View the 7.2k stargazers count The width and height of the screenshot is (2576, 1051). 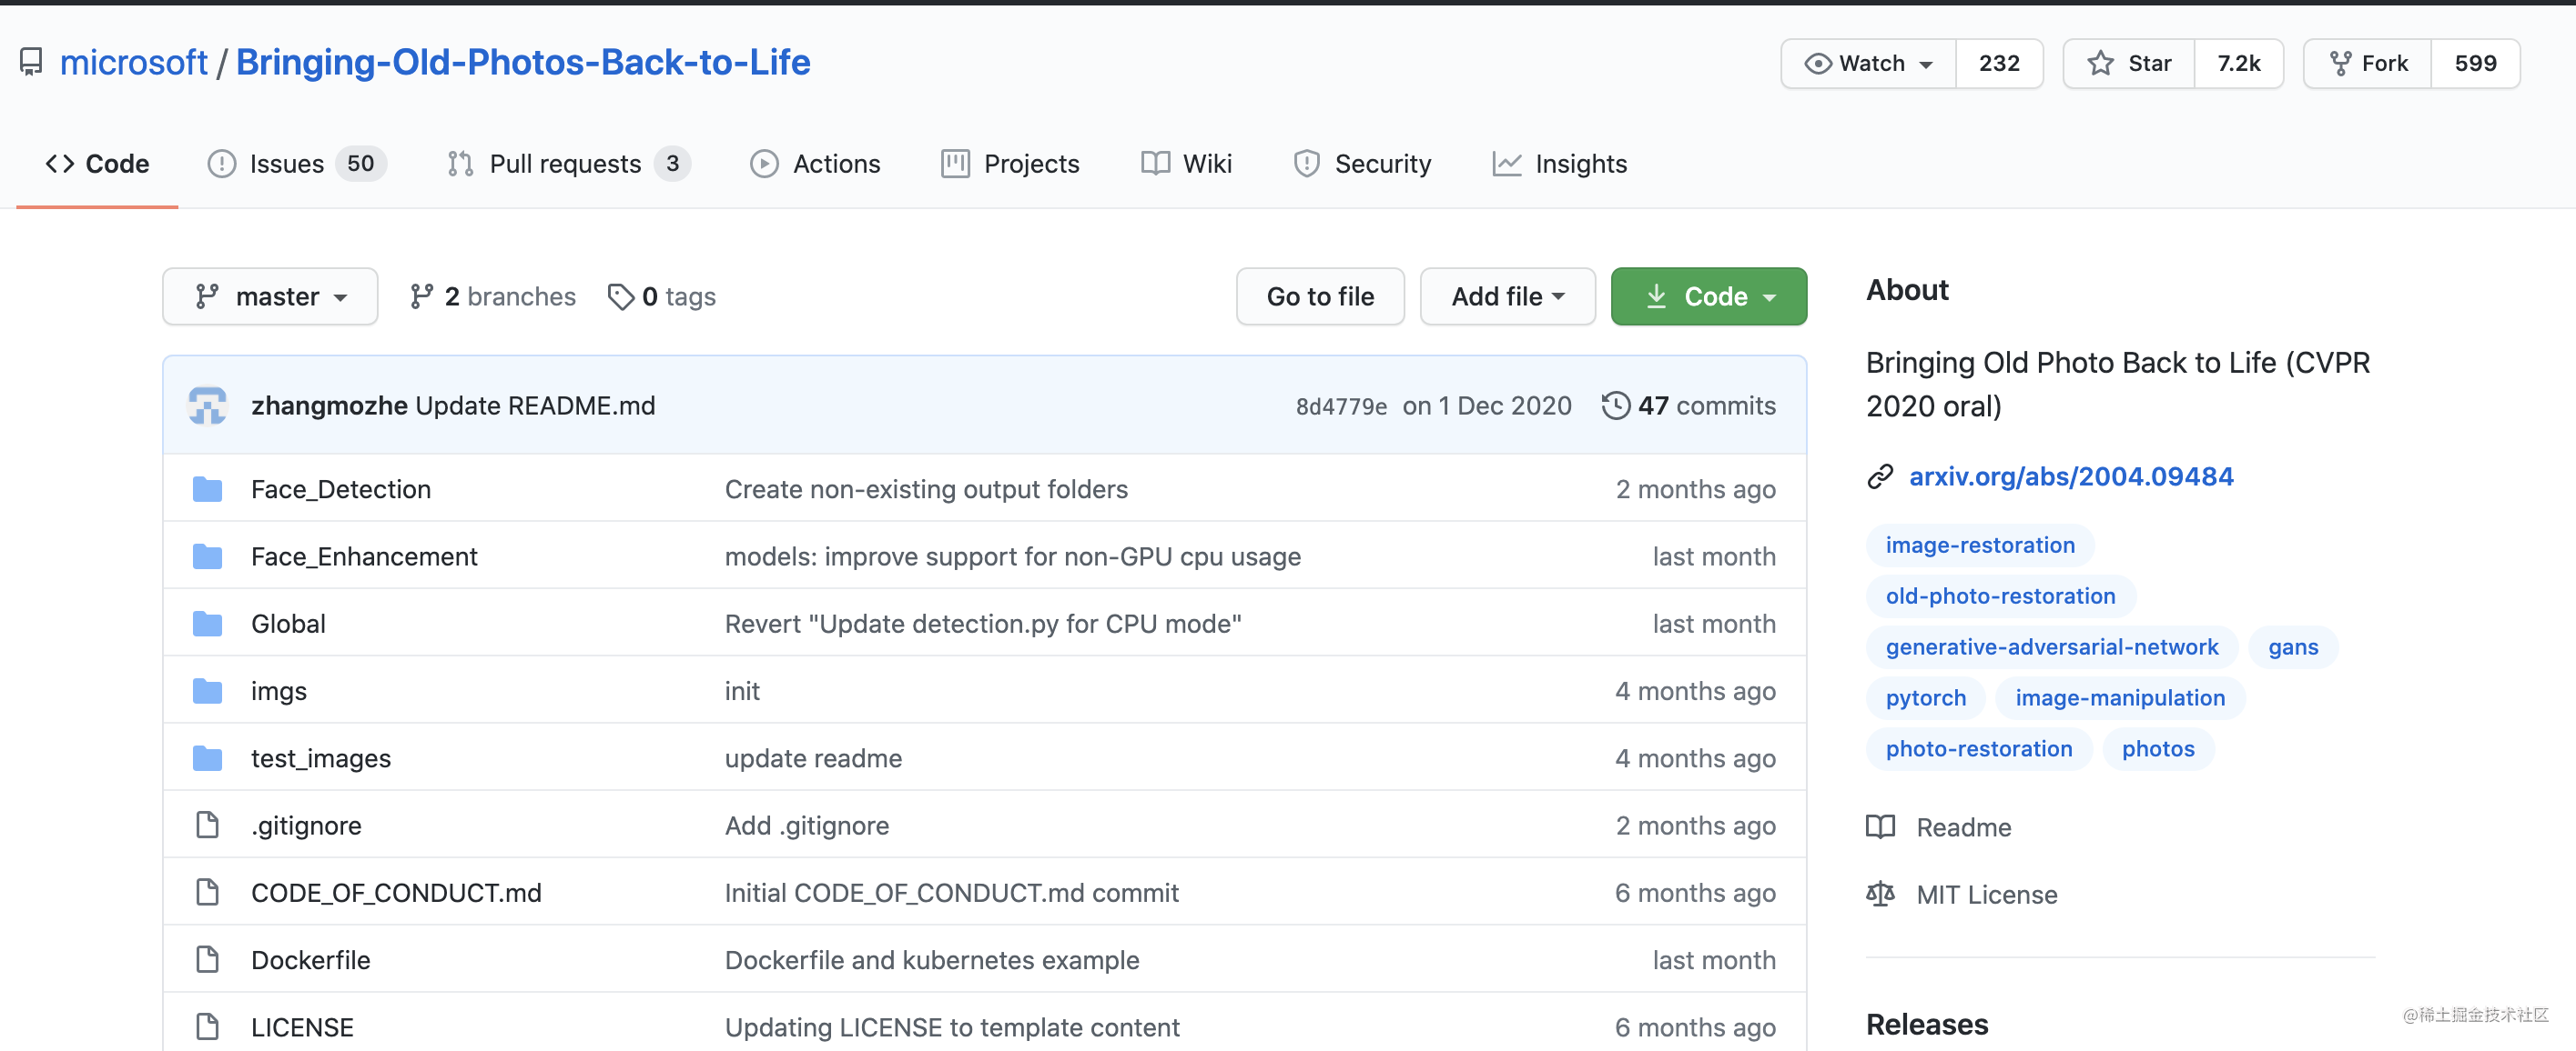2239,64
